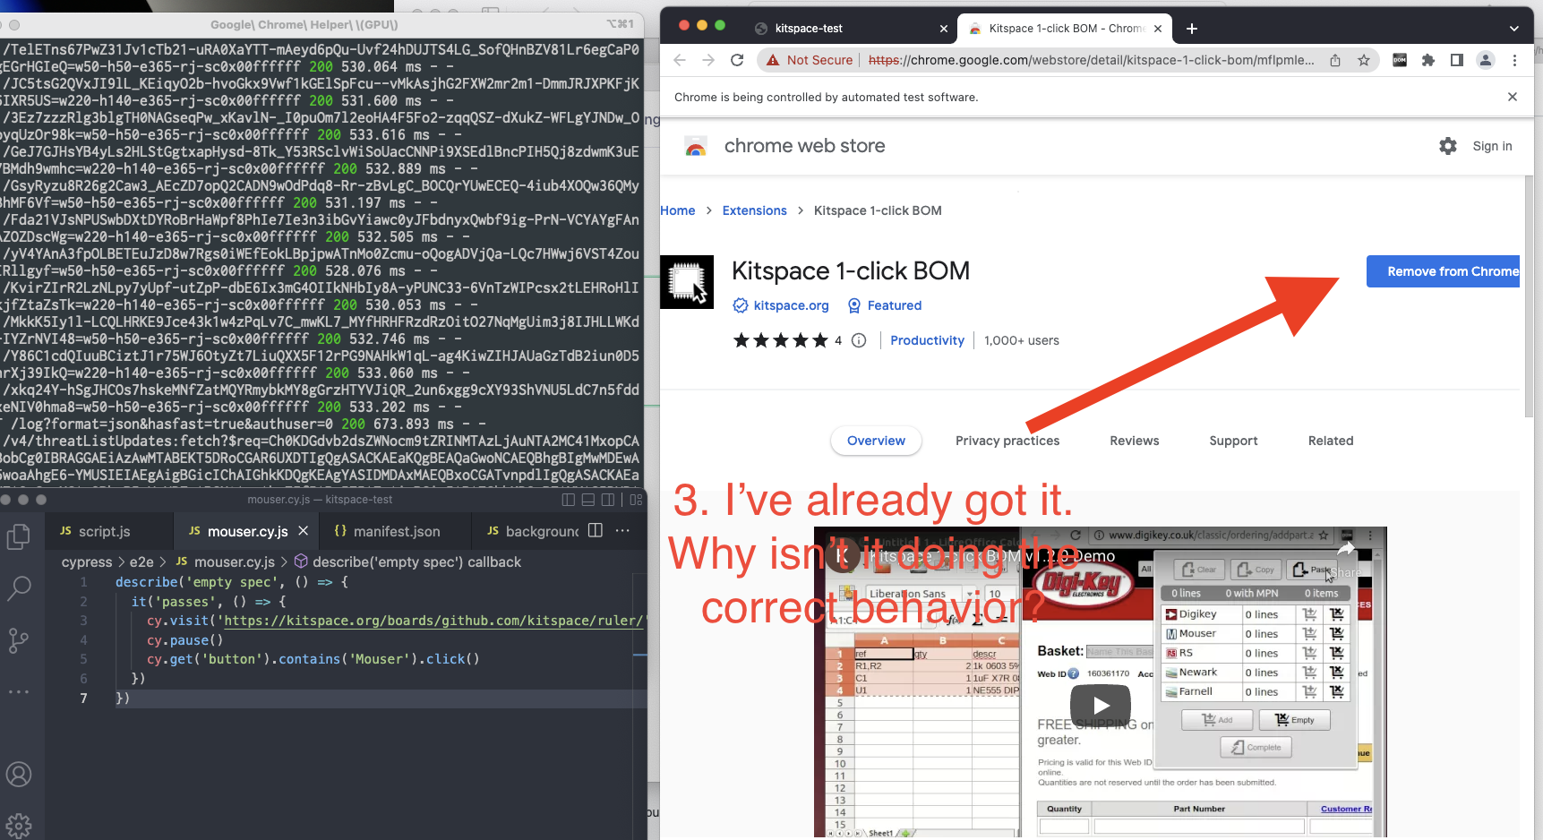Show rating info icon next to stars
The height and width of the screenshot is (840, 1543).
(859, 340)
